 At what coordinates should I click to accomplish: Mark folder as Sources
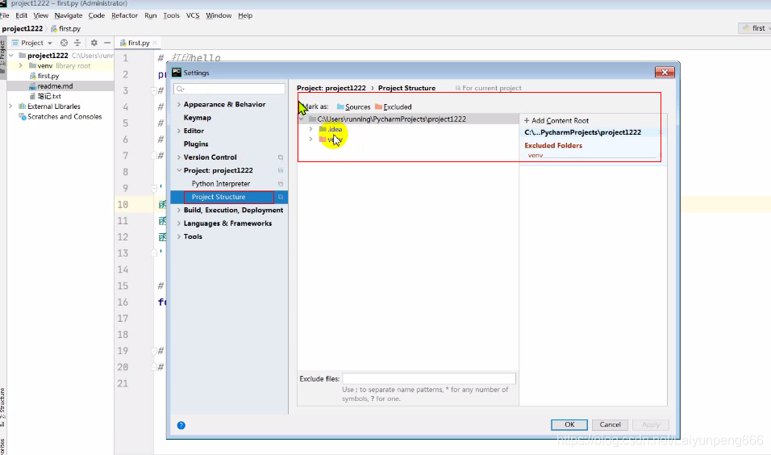[353, 106]
